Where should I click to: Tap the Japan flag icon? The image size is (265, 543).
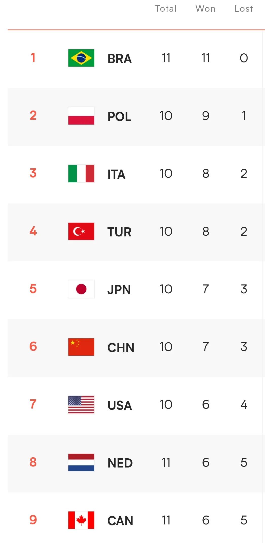[x=81, y=289]
